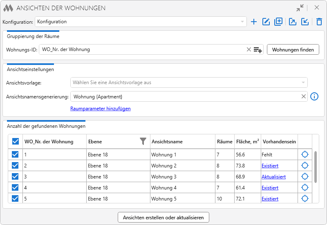327x225 pixels.
Task: Filter the Ebene column
Action: pyautogui.click(x=143, y=141)
